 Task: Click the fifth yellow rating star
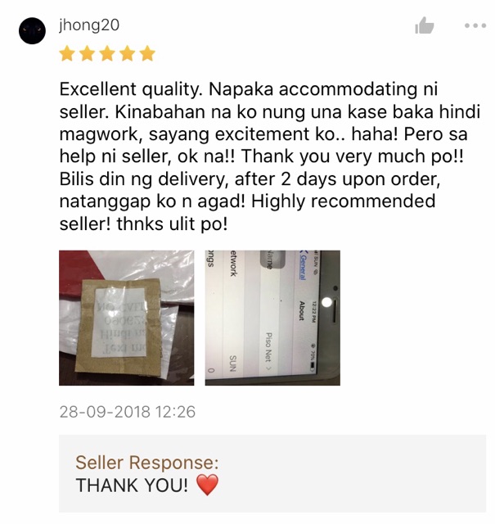147,53
